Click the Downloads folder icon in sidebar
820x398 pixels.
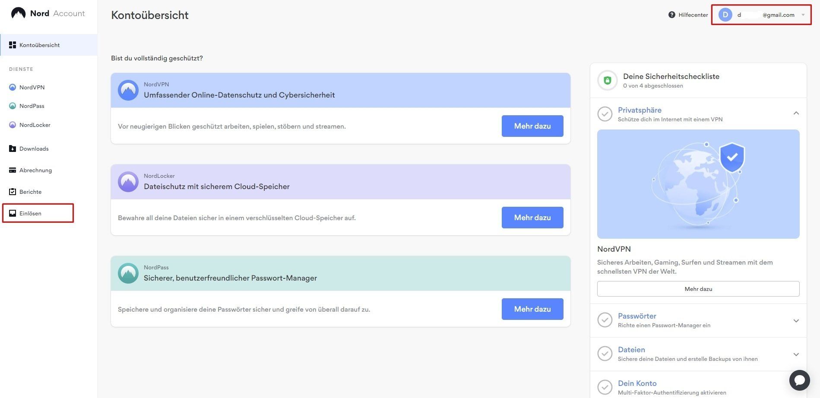[x=13, y=148]
